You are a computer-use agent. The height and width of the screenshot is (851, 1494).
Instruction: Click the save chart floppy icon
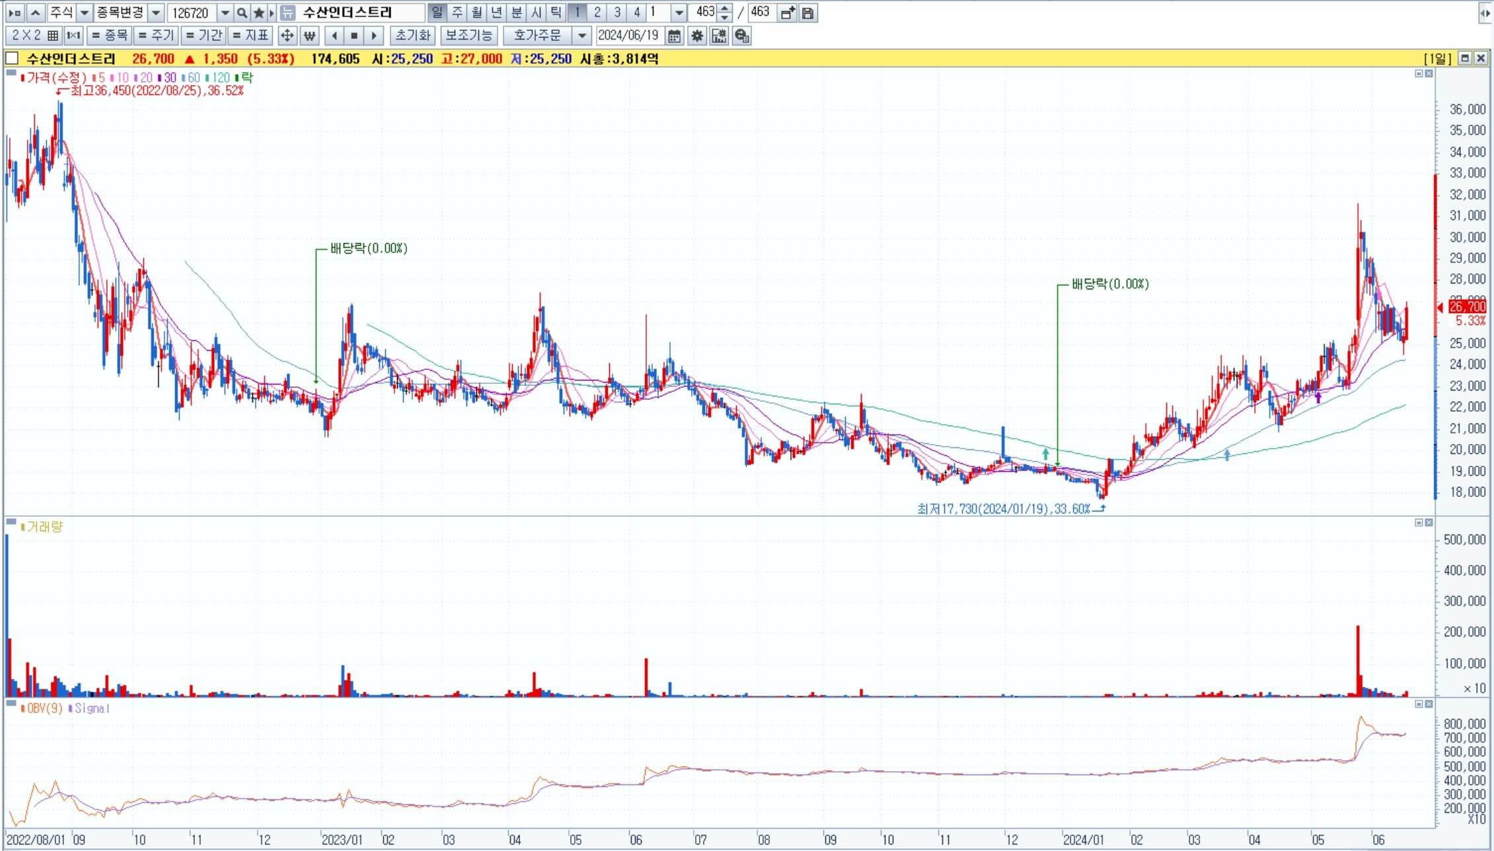pyautogui.click(x=807, y=13)
